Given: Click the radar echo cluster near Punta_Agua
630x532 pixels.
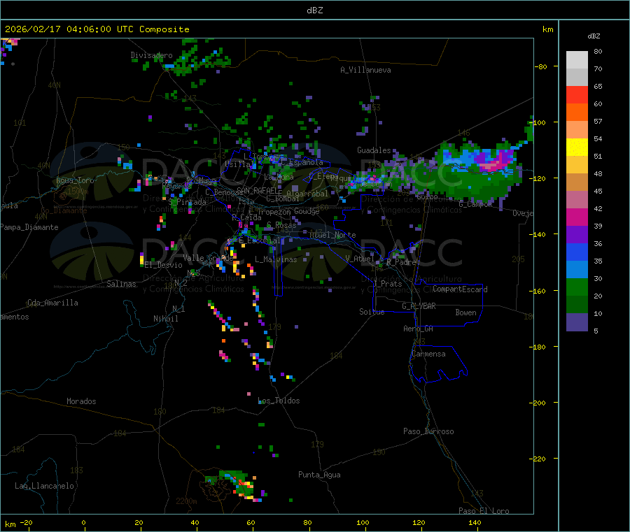Looking at the screenshot, I should coord(237,485).
